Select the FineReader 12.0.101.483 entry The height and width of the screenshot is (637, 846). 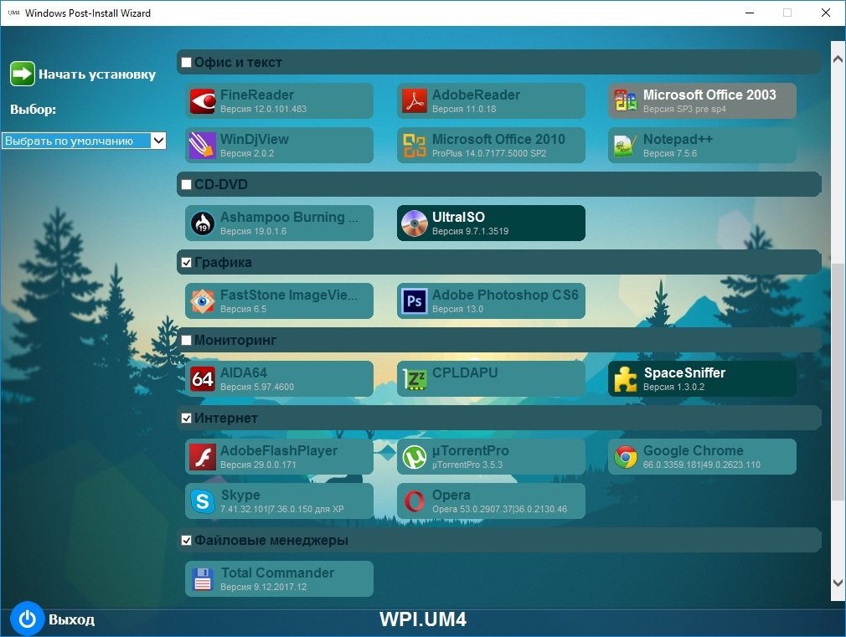click(x=279, y=100)
